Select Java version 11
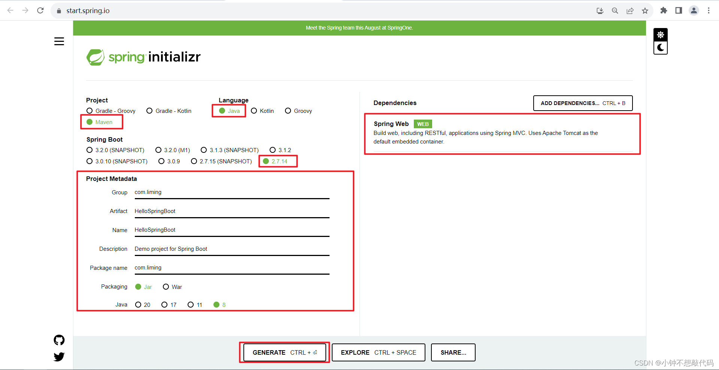 point(195,305)
